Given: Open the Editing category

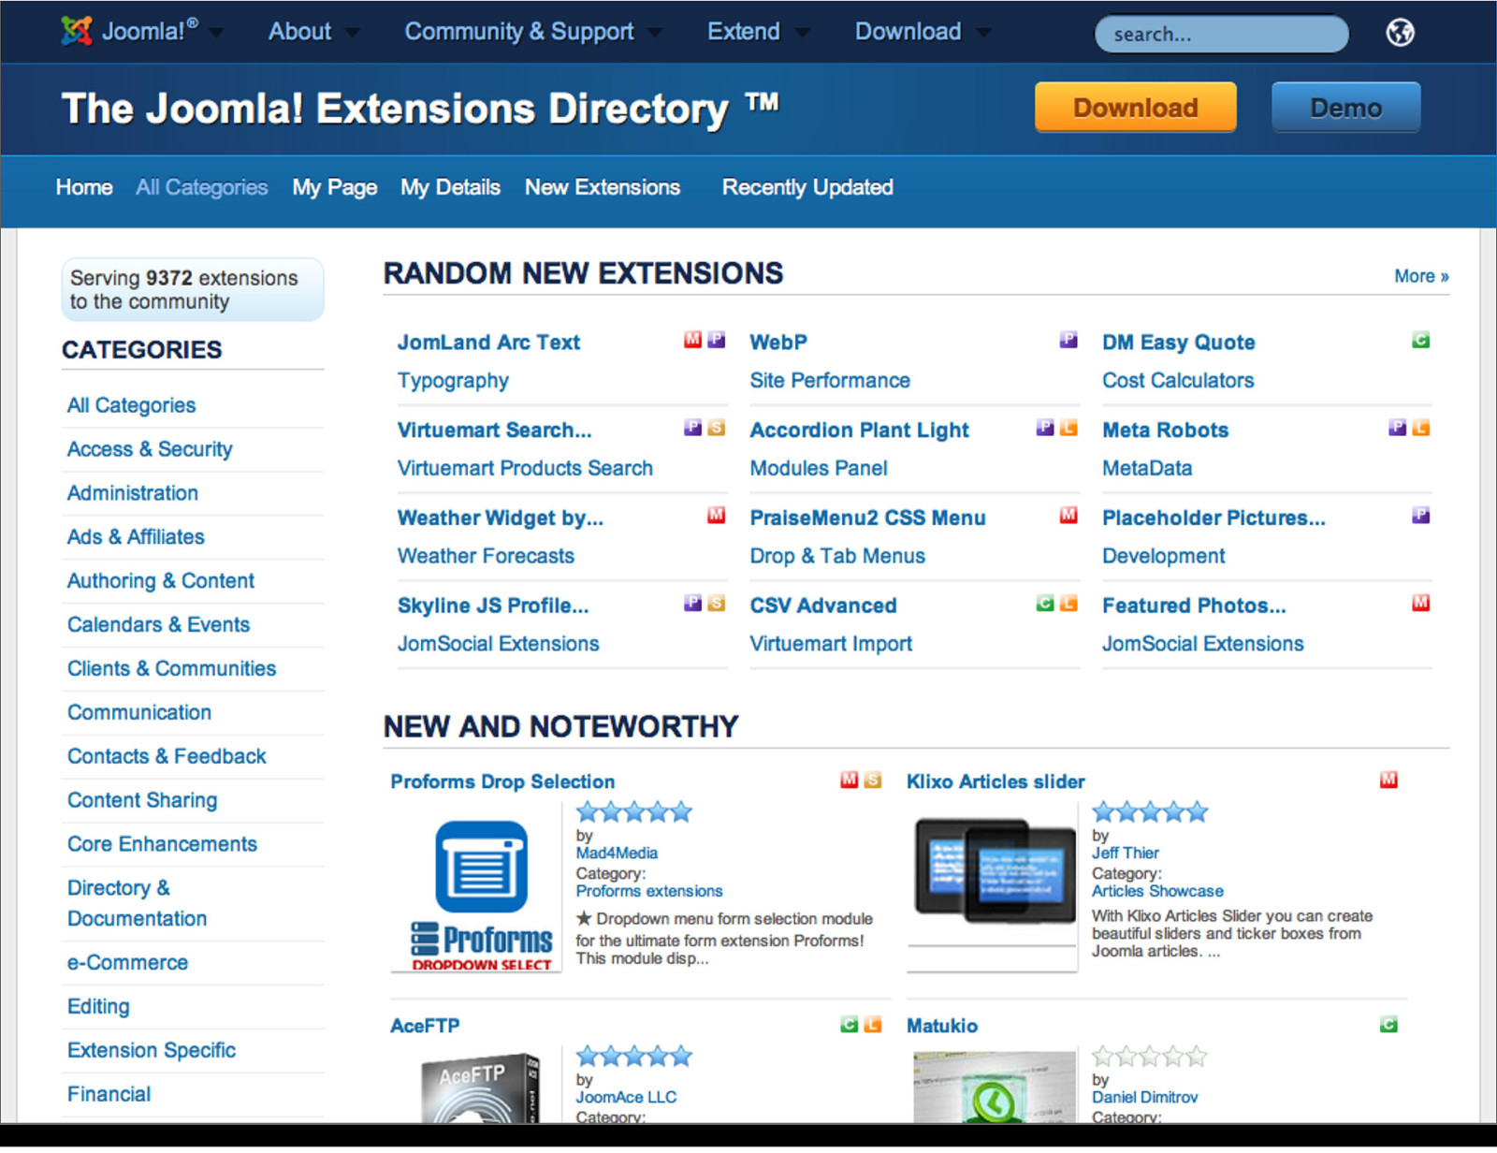Looking at the screenshot, I should coord(98,1007).
